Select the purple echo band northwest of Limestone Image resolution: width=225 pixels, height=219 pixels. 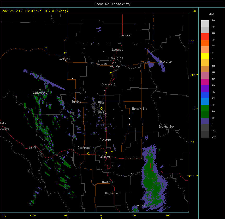(47, 81)
